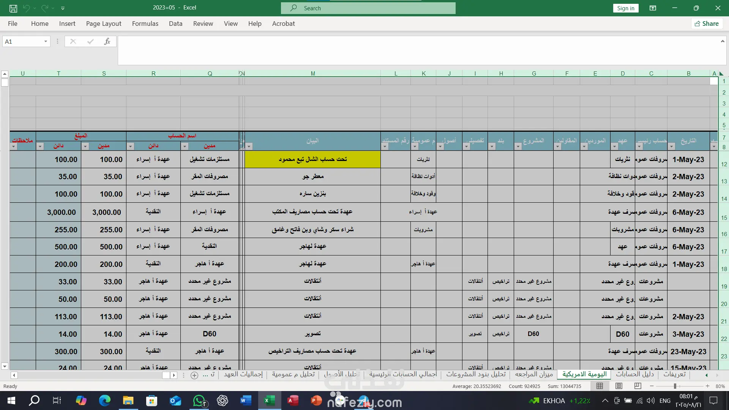Expand the Name Box dropdown arrow
Viewport: 729px width, 410px height.
tap(46, 41)
